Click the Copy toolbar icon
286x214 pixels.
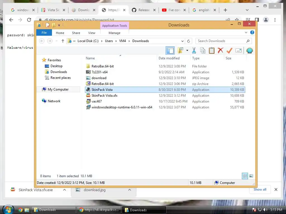pyautogui.click(x=203, y=50)
